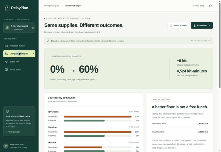This screenshot has width=221, height=152.
Task: Click the Export plan button label
Action: [x=202, y=26]
